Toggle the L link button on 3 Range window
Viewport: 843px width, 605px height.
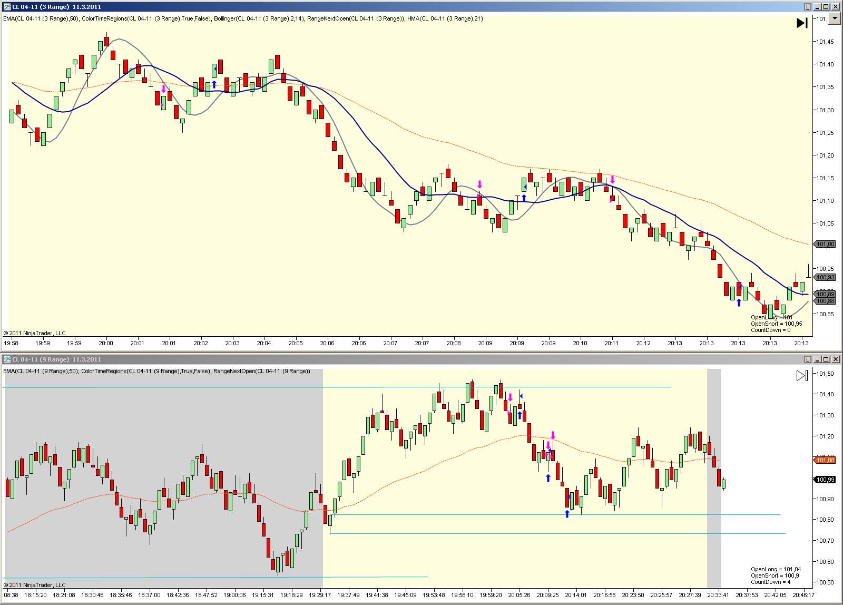[807, 7]
